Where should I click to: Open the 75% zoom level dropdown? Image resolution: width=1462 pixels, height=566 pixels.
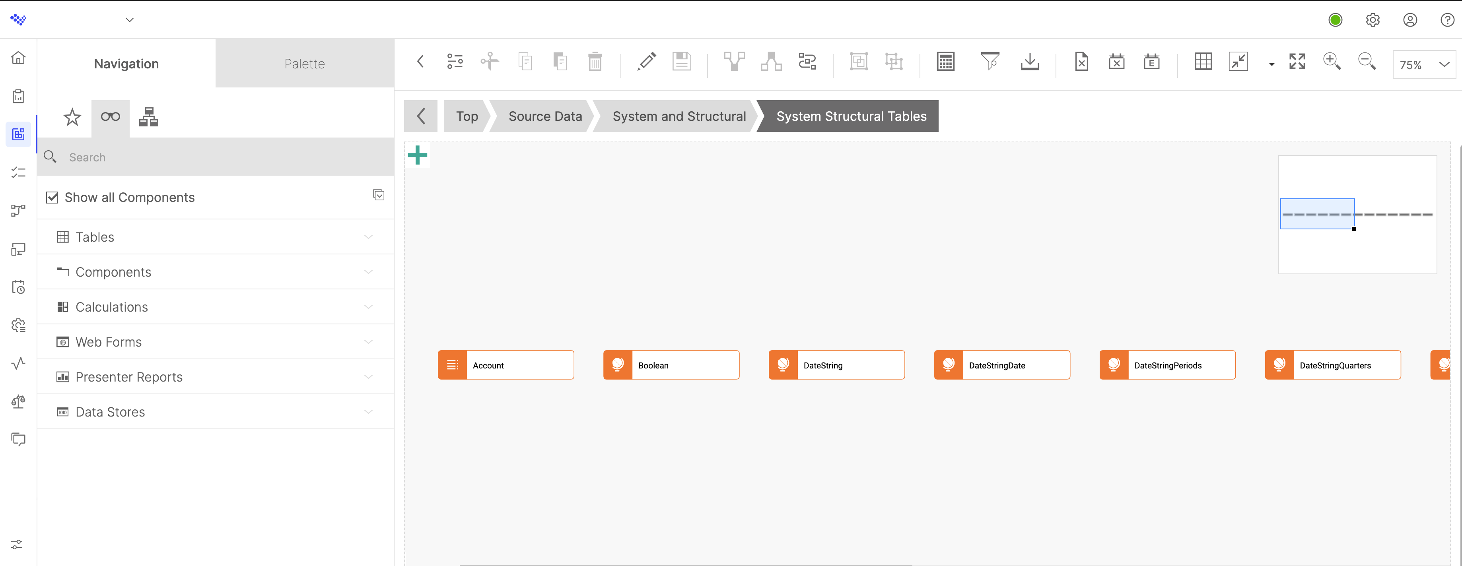(1425, 65)
